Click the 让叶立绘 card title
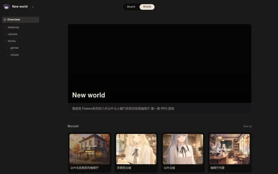The image size is (278, 174). click(170, 168)
